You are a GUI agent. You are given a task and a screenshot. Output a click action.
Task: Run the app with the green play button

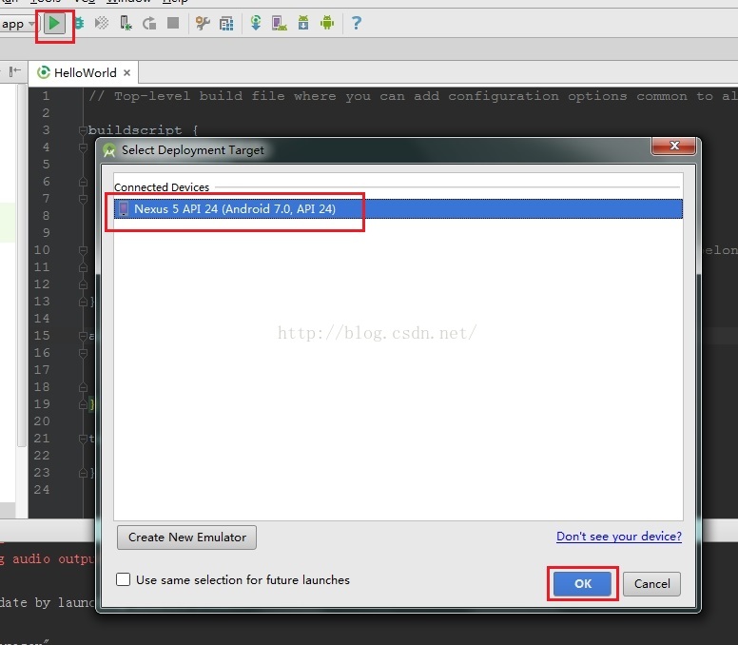(x=54, y=23)
